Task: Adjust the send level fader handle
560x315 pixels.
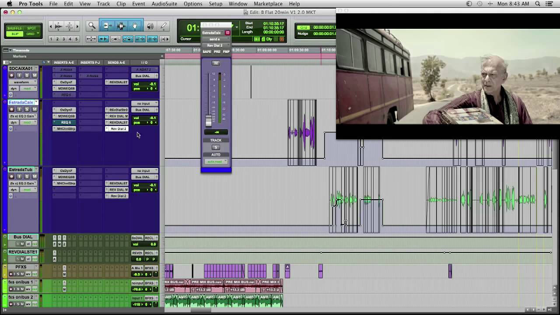Action: point(209,121)
